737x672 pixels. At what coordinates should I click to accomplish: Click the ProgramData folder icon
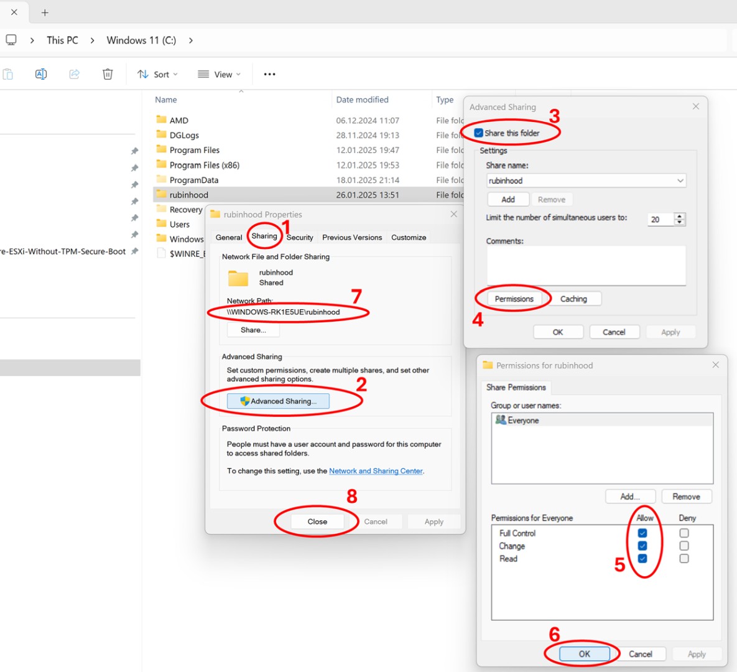161,179
